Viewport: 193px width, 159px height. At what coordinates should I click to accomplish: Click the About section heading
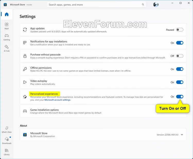pyautogui.click(x=23, y=125)
